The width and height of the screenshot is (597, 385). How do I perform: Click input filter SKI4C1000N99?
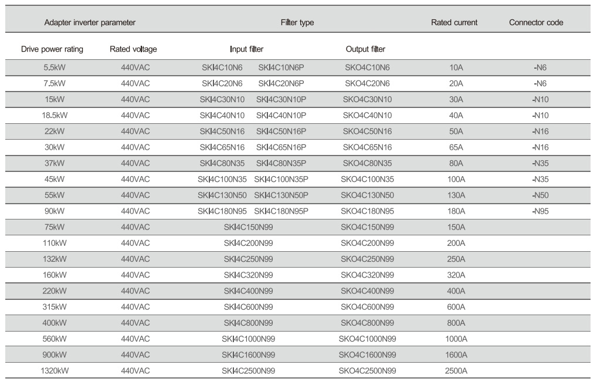248,339
